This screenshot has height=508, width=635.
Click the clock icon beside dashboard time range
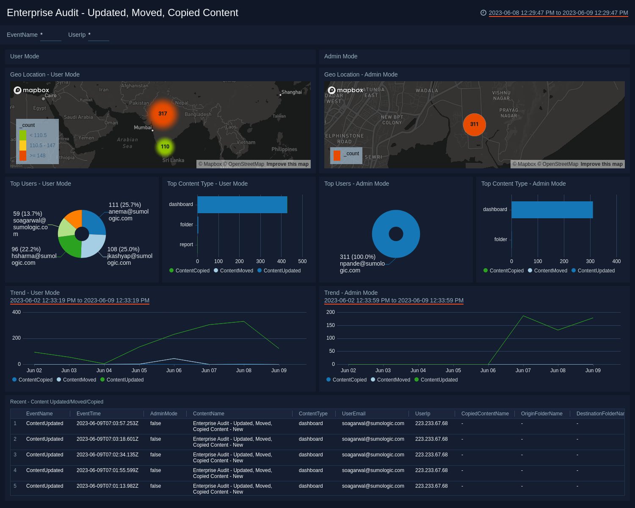(x=483, y=13)
